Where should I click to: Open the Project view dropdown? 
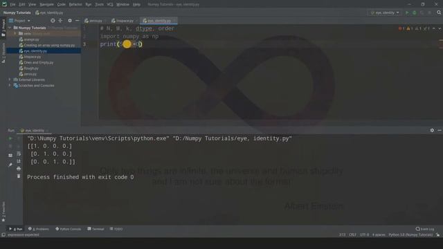(19, 21)
